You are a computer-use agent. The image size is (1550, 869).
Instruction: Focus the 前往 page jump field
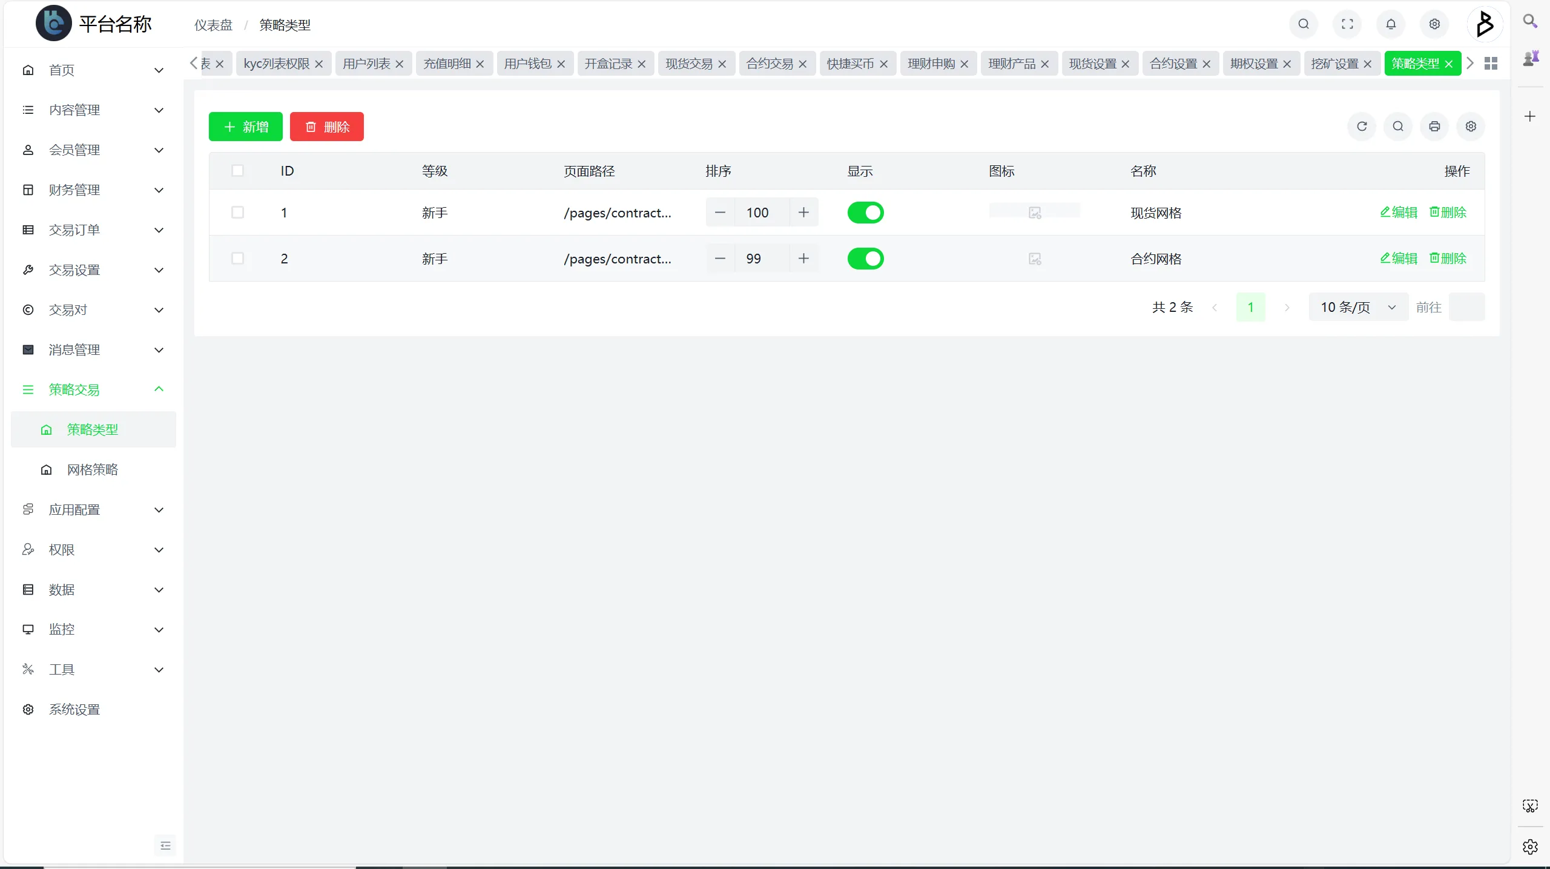[1466, 307]
